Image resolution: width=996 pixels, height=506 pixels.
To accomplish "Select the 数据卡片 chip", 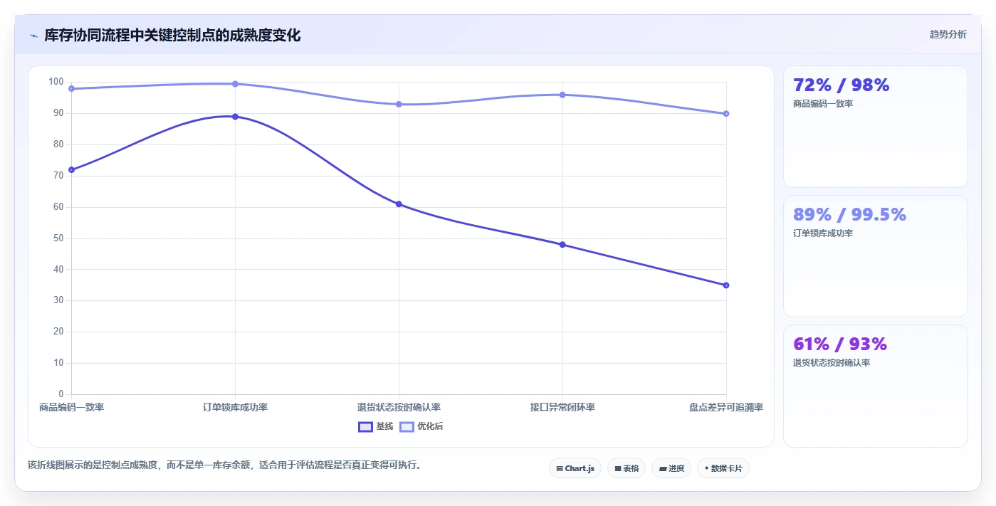I will (x=723, y=468).
